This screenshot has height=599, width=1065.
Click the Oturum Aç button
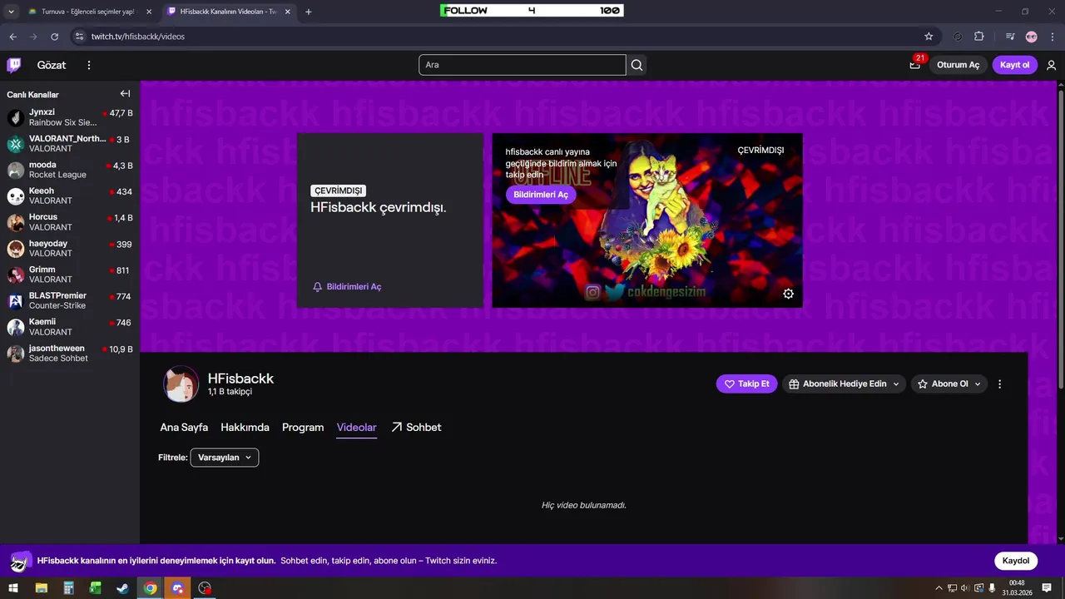coord(958,65)
